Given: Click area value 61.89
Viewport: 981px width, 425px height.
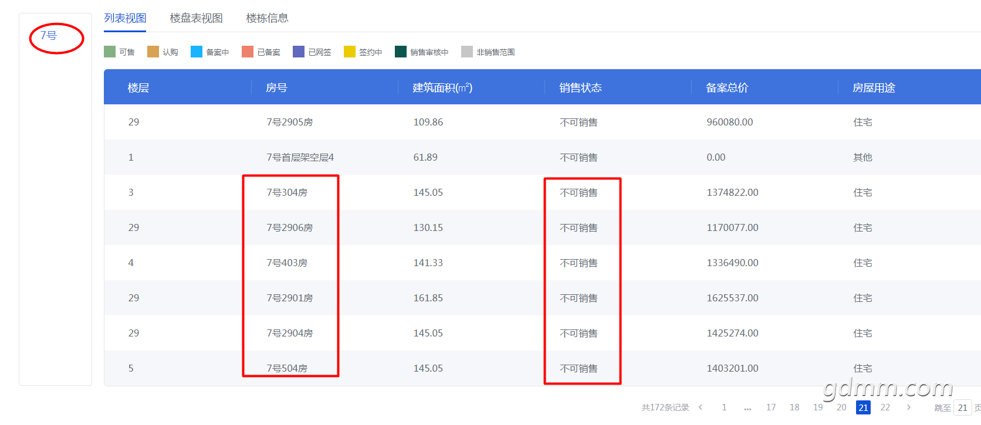Looking at the screenshot, I should [x=425, y=157].
